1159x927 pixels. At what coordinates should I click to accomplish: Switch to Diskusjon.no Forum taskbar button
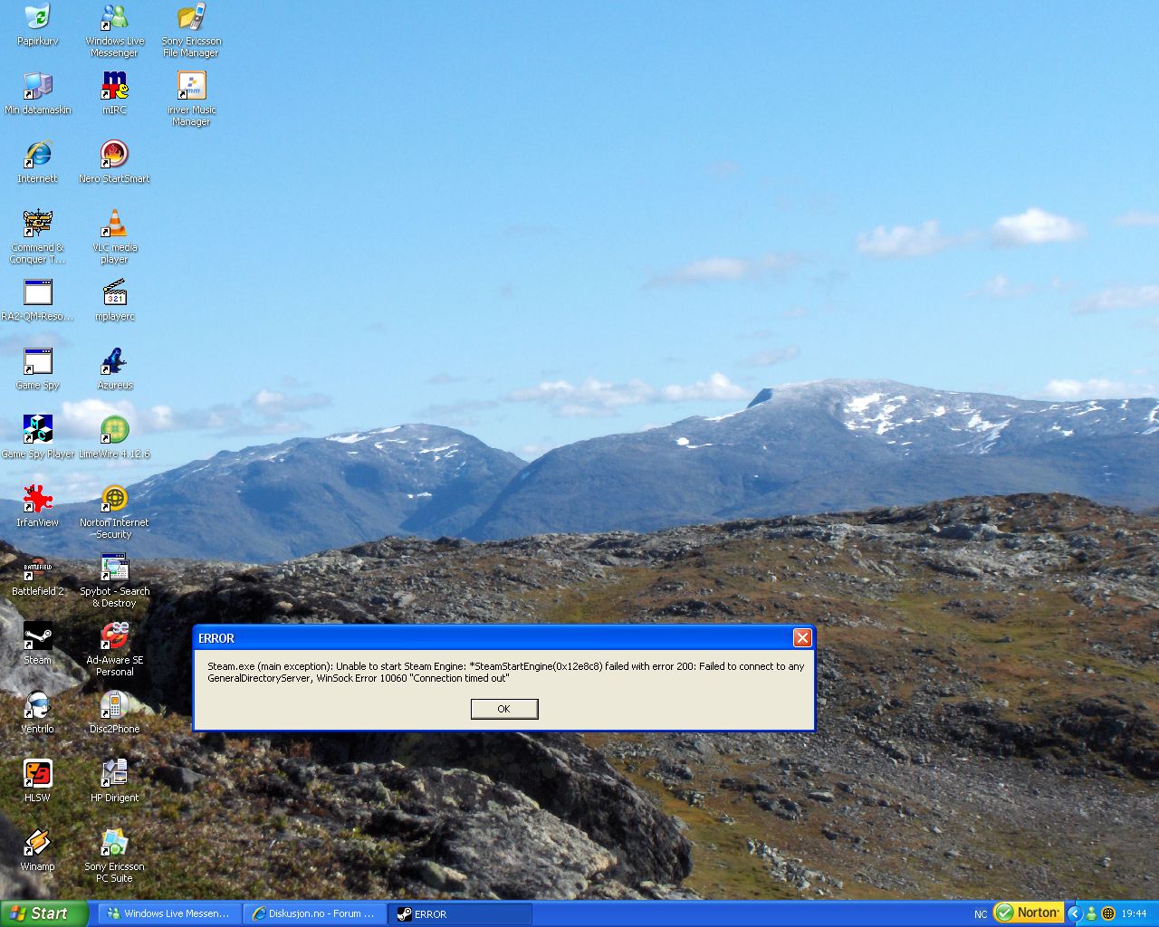(x=315, y=913)
